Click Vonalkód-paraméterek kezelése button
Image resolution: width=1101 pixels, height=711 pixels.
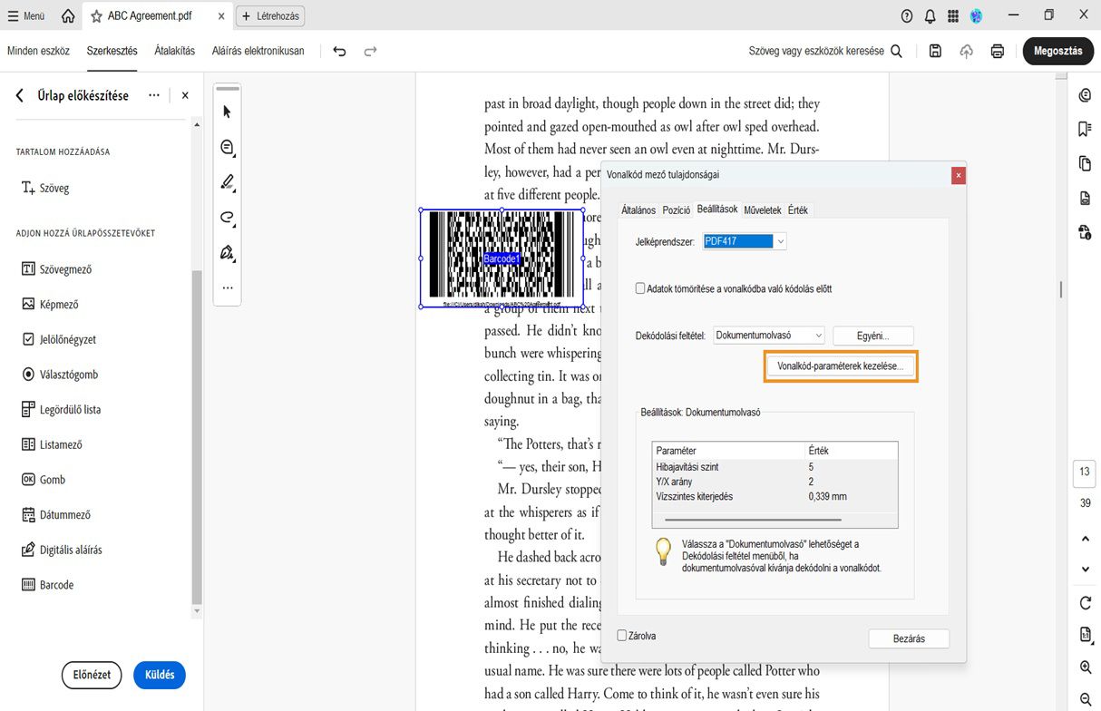[x=840, y=366]
